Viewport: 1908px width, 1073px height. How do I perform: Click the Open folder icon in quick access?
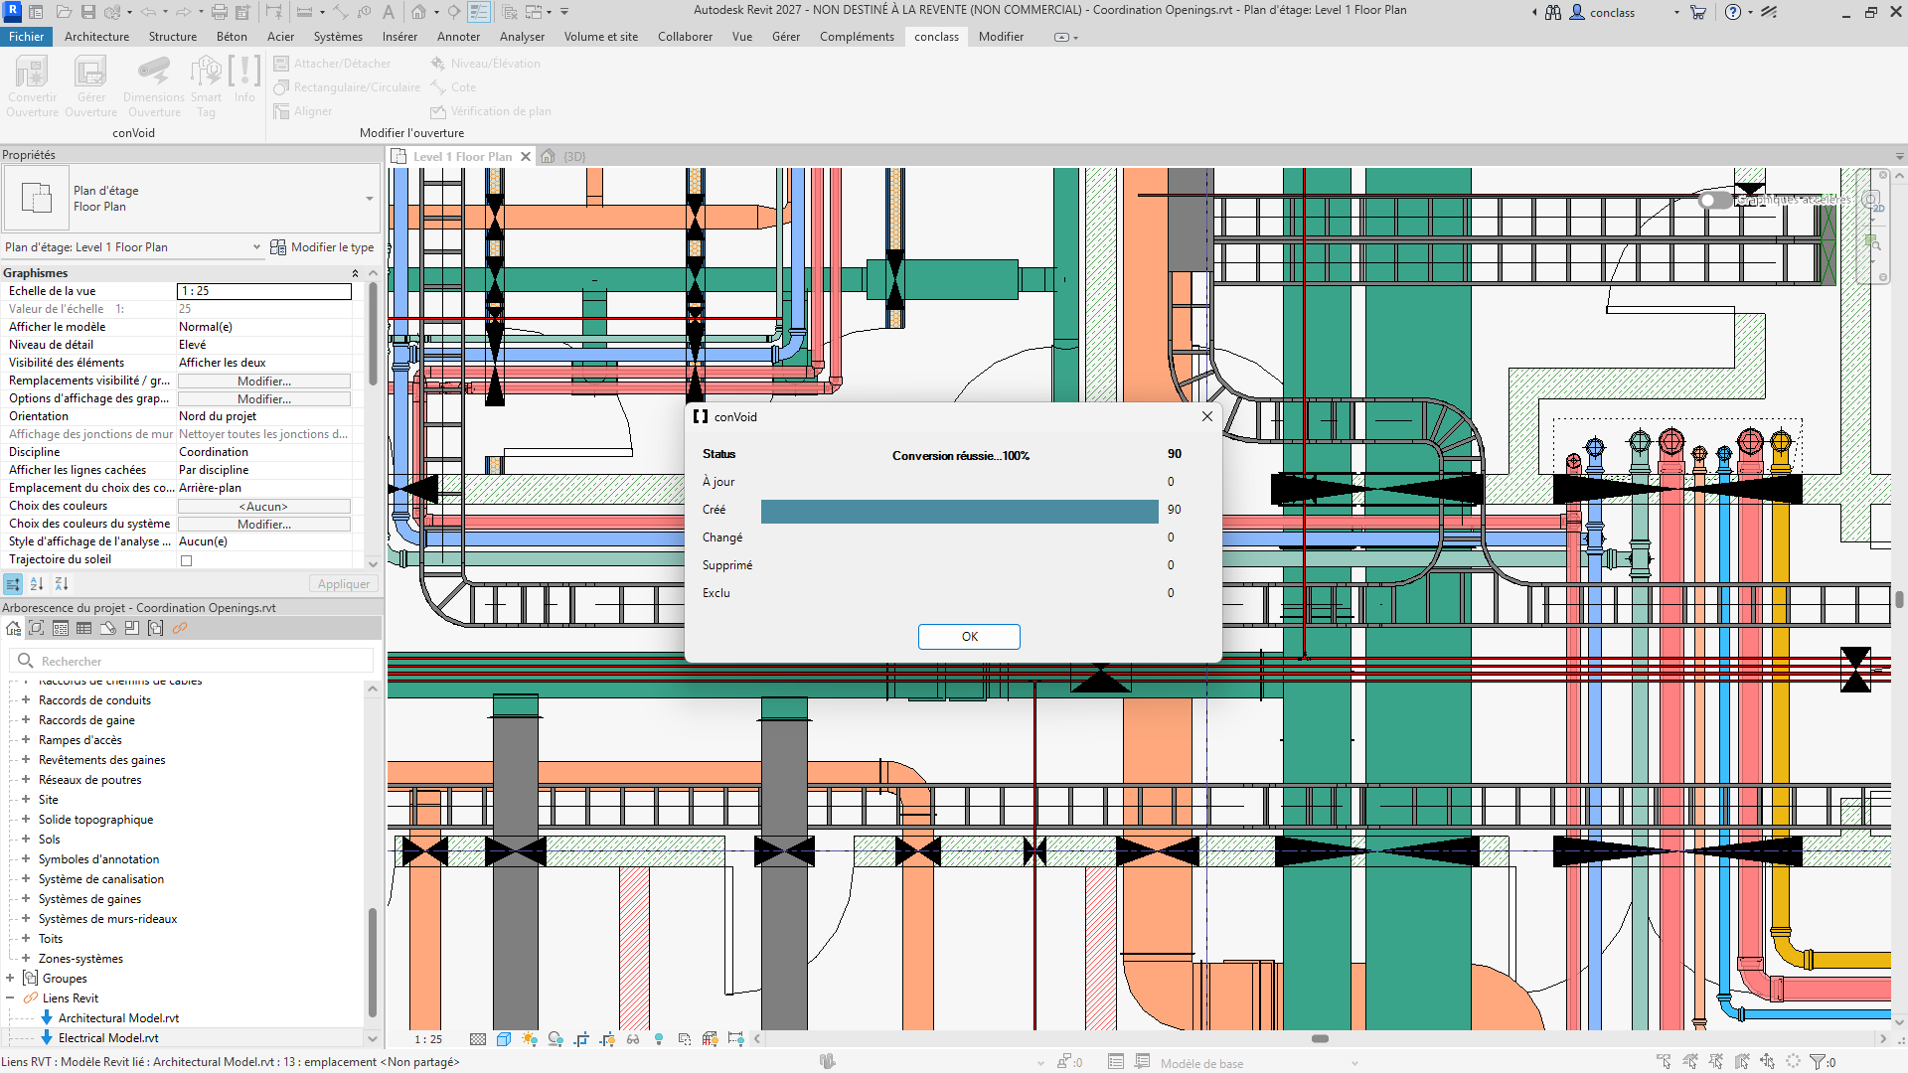[64, 12]
